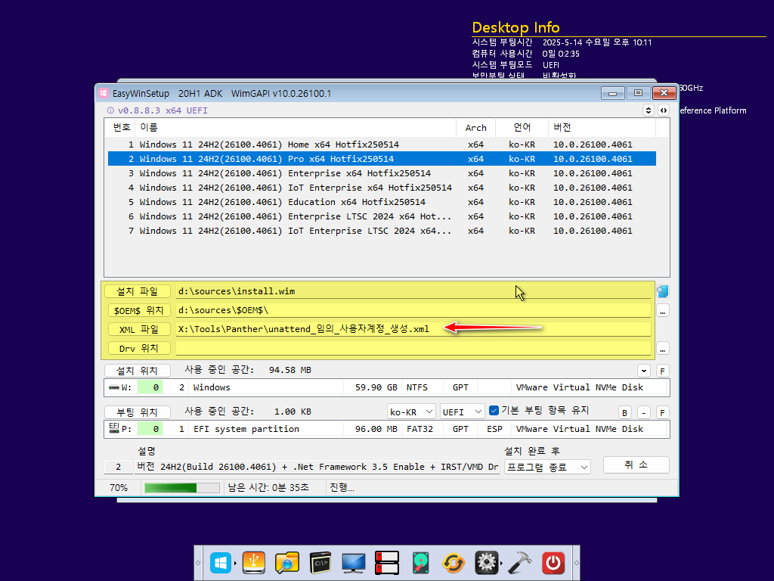Browse install file with magnifier icon
Screen dimensions: 774x581
662,291
